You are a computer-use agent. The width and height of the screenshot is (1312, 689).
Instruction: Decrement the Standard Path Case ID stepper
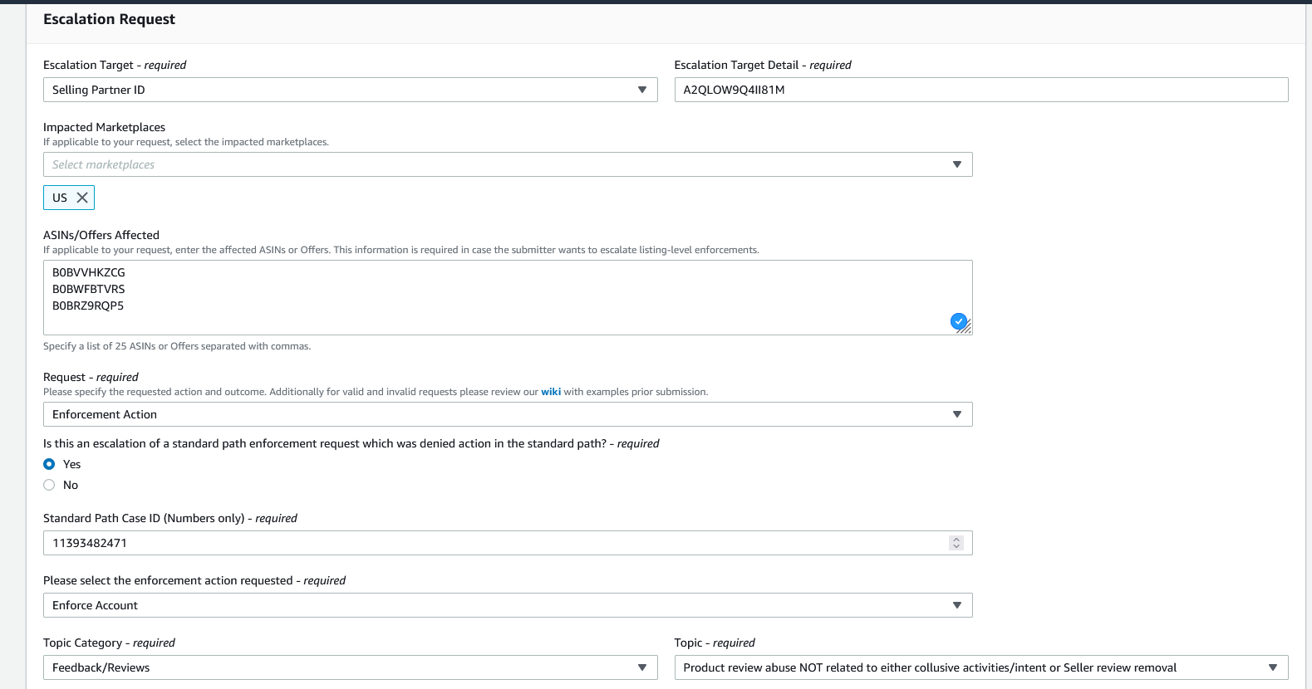(x=956, y=546)
